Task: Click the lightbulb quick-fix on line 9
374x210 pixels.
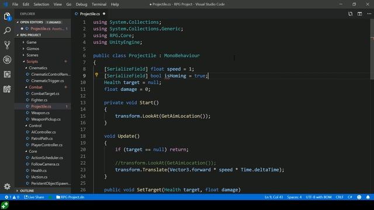Action: (x=96, y=75)
